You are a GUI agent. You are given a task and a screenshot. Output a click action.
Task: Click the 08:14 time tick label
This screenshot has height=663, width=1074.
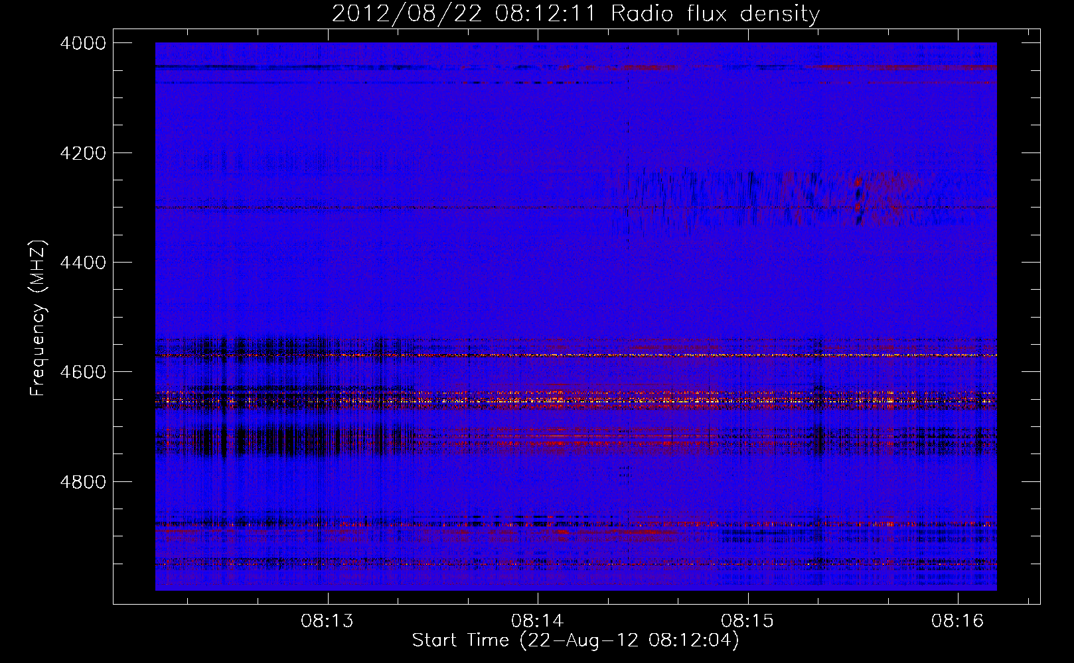click(x=538, y=621)
